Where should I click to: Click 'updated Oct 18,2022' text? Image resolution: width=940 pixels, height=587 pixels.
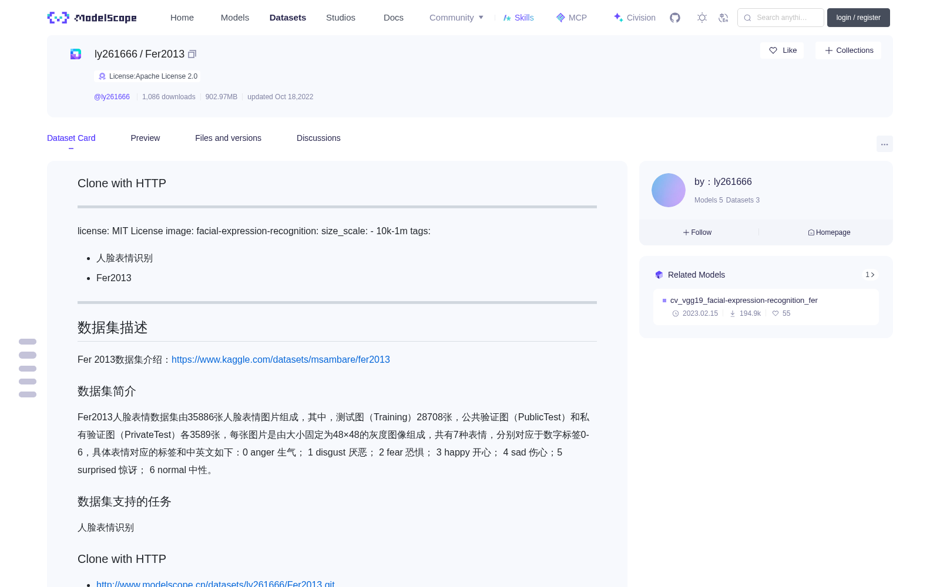(280, 97)
